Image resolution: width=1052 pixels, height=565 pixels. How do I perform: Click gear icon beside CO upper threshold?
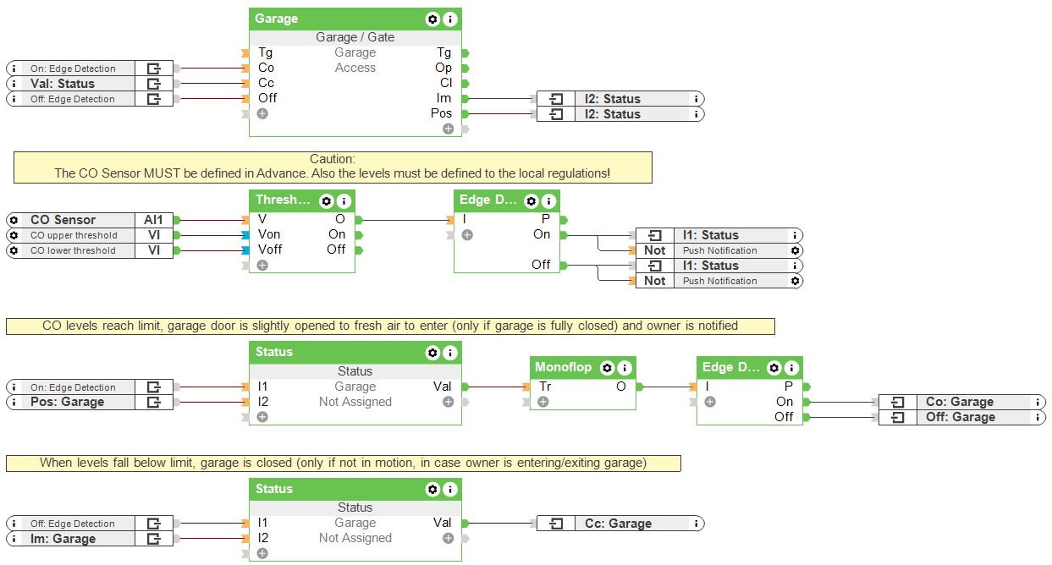pos(14,235)
